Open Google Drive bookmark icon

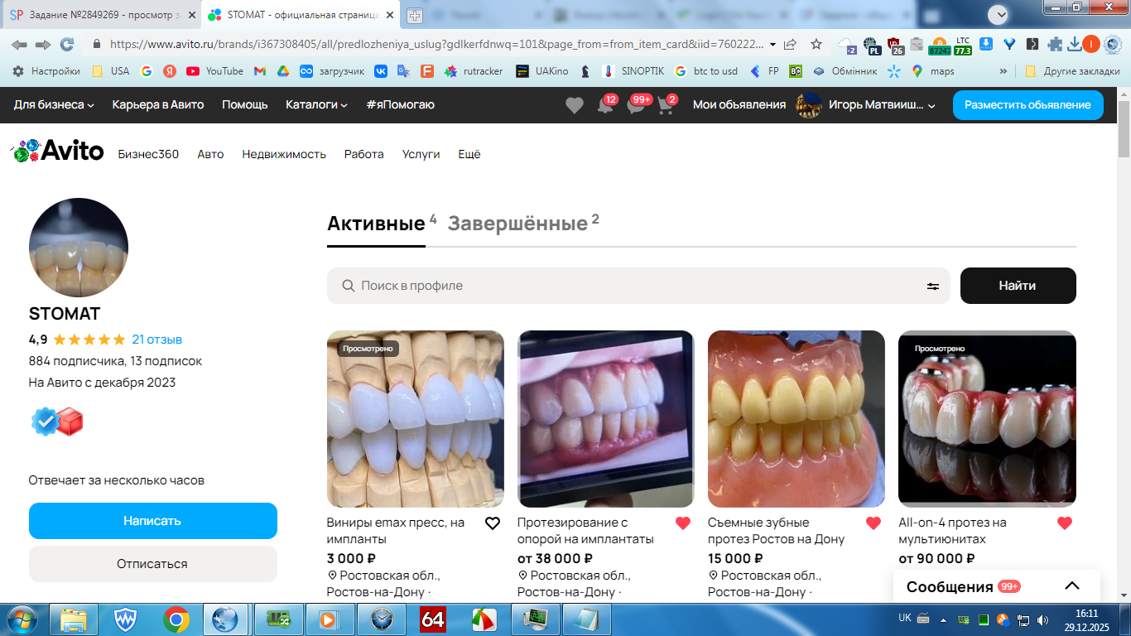[283, 71]
